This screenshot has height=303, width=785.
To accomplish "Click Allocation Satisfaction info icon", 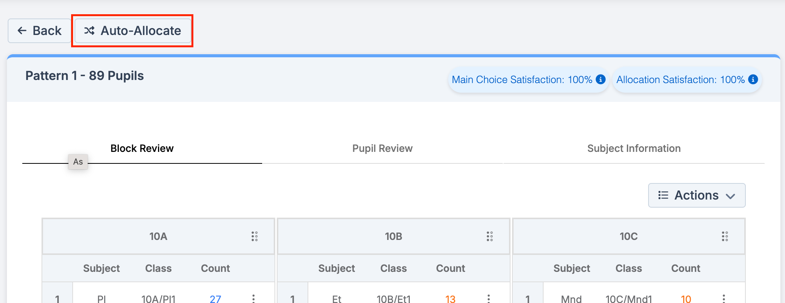I will pyautogui.click(x=753, y=79).
